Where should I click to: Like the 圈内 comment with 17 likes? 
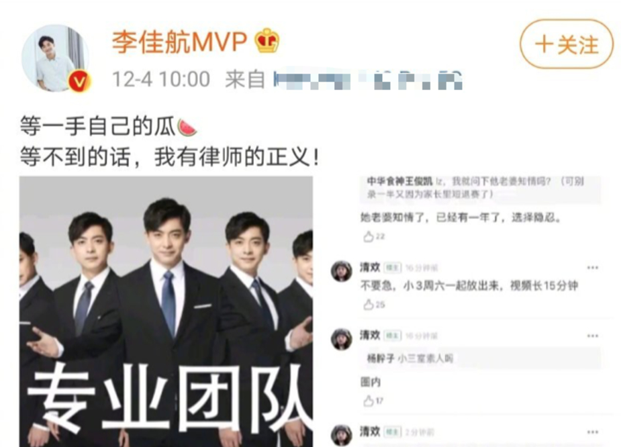click(x=373, y=401)
